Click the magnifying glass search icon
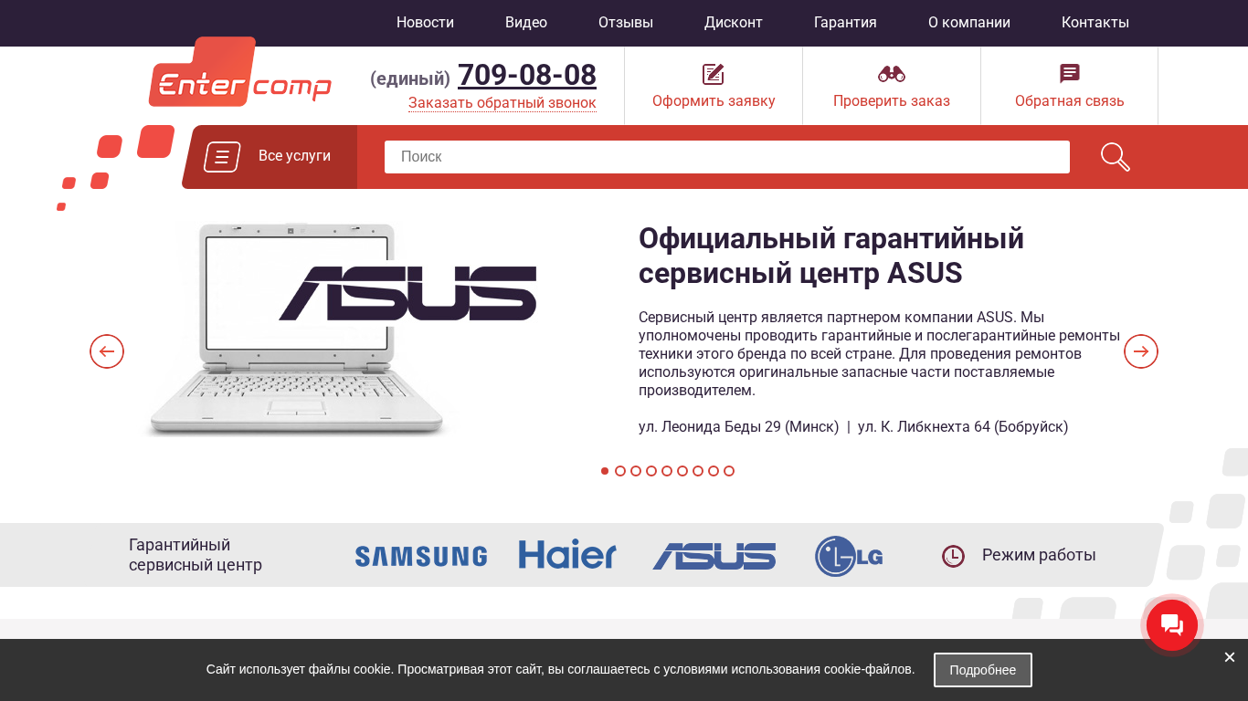1248x701 pixels. click(x=1116, y=157)
